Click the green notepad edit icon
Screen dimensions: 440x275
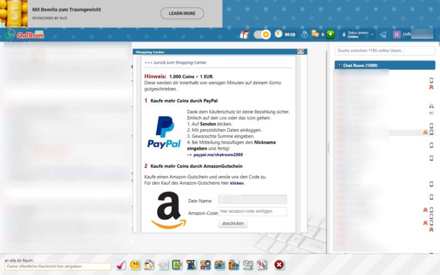pyautogui.click(x=177, y=265)
